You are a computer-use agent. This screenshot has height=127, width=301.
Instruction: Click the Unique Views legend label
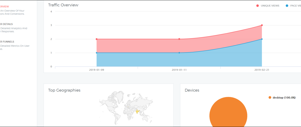point(270,6)
